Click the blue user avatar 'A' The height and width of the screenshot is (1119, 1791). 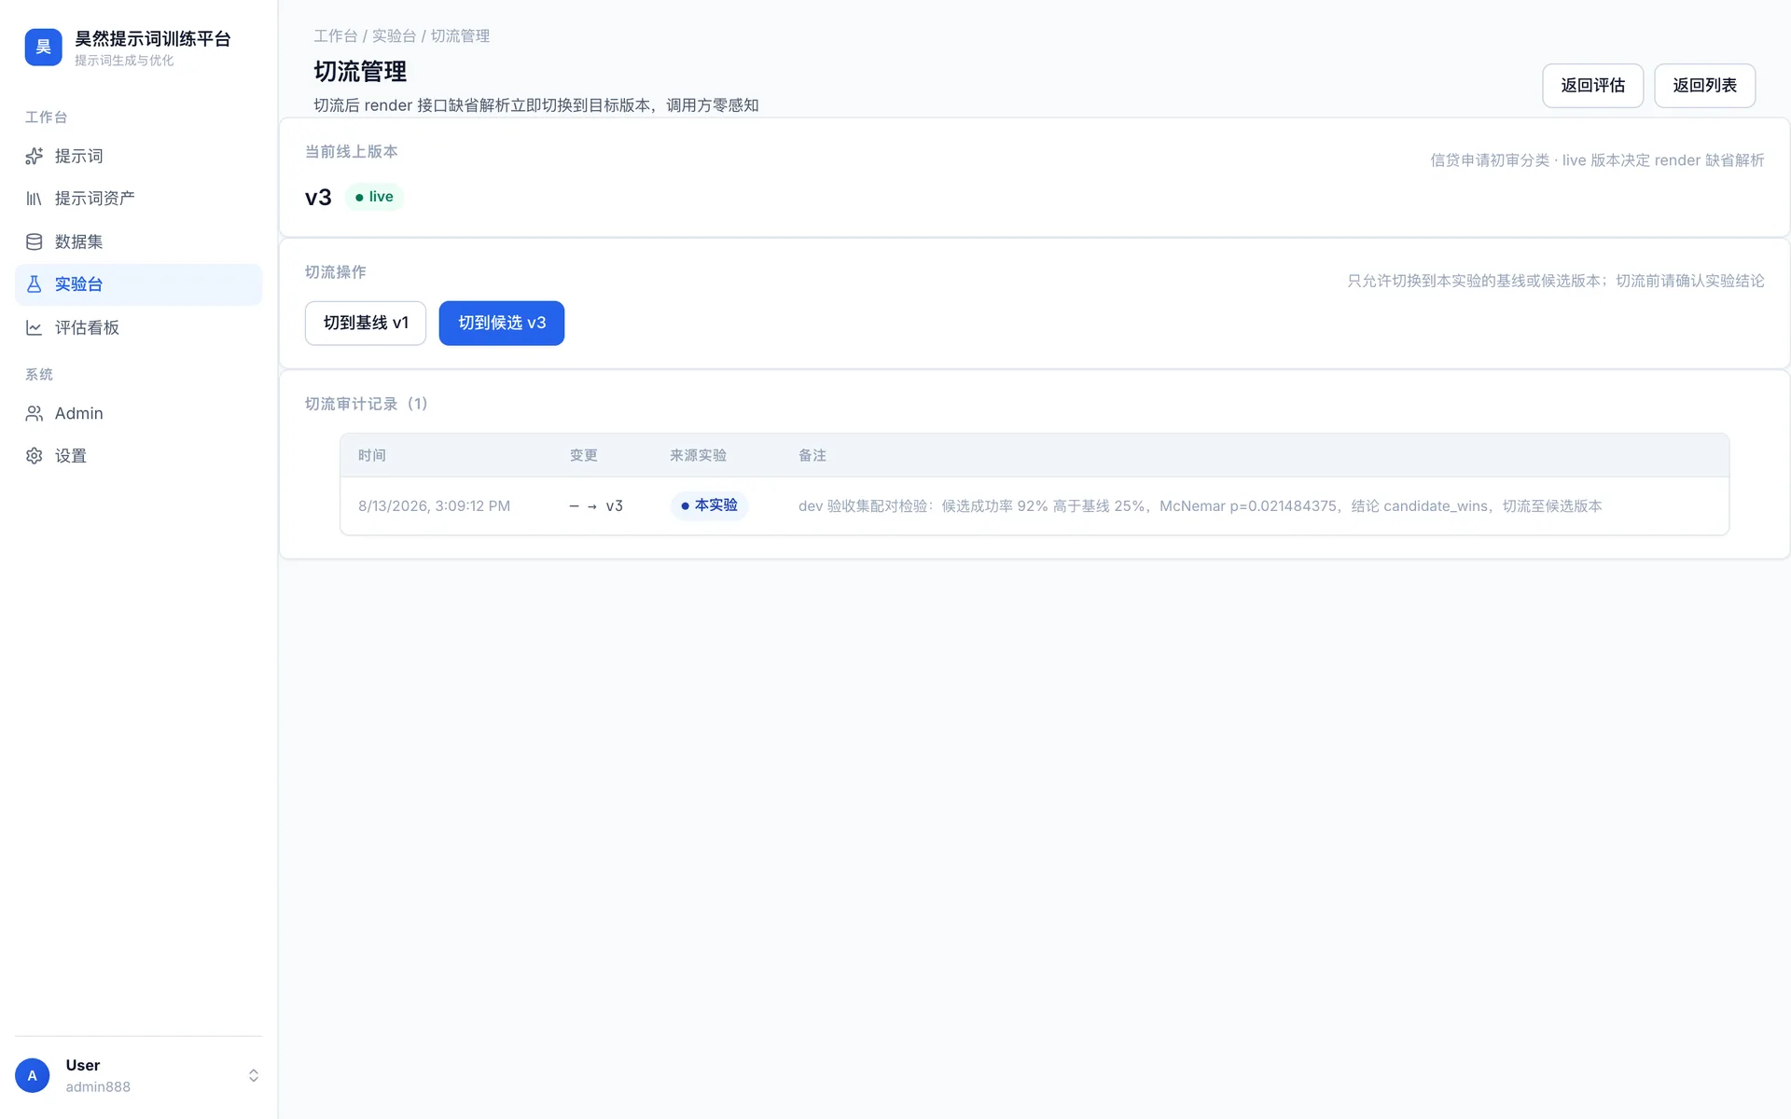tap(33, 1075)
